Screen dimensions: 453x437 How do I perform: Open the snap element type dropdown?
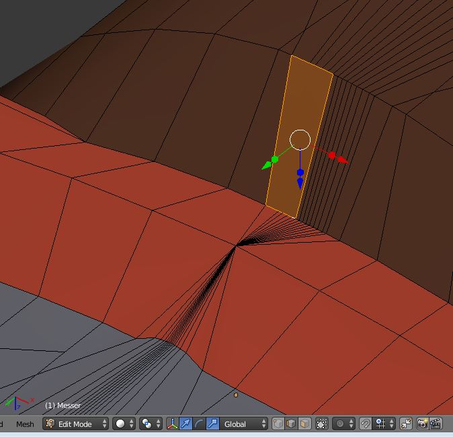coord(384,424)
